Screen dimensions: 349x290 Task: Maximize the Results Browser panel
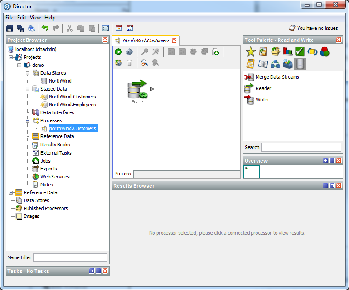332,186
